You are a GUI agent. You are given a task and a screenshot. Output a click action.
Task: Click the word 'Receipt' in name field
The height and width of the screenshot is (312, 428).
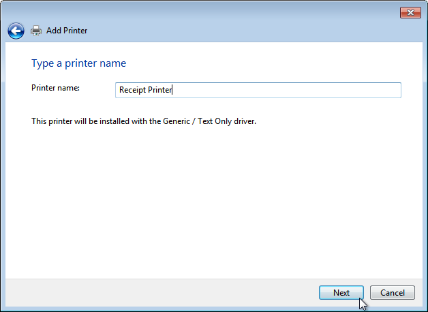point(132,90)
